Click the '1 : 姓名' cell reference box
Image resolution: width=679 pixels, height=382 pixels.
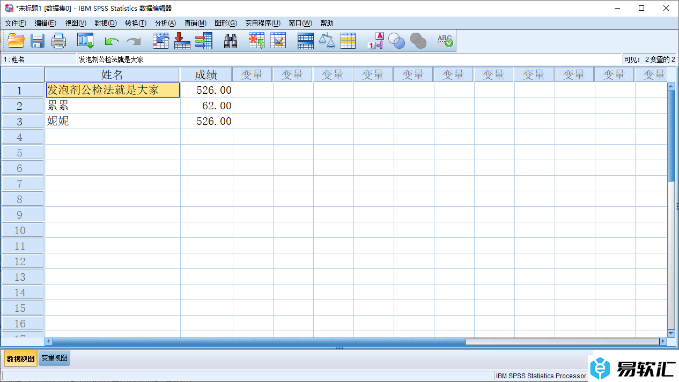39,59
